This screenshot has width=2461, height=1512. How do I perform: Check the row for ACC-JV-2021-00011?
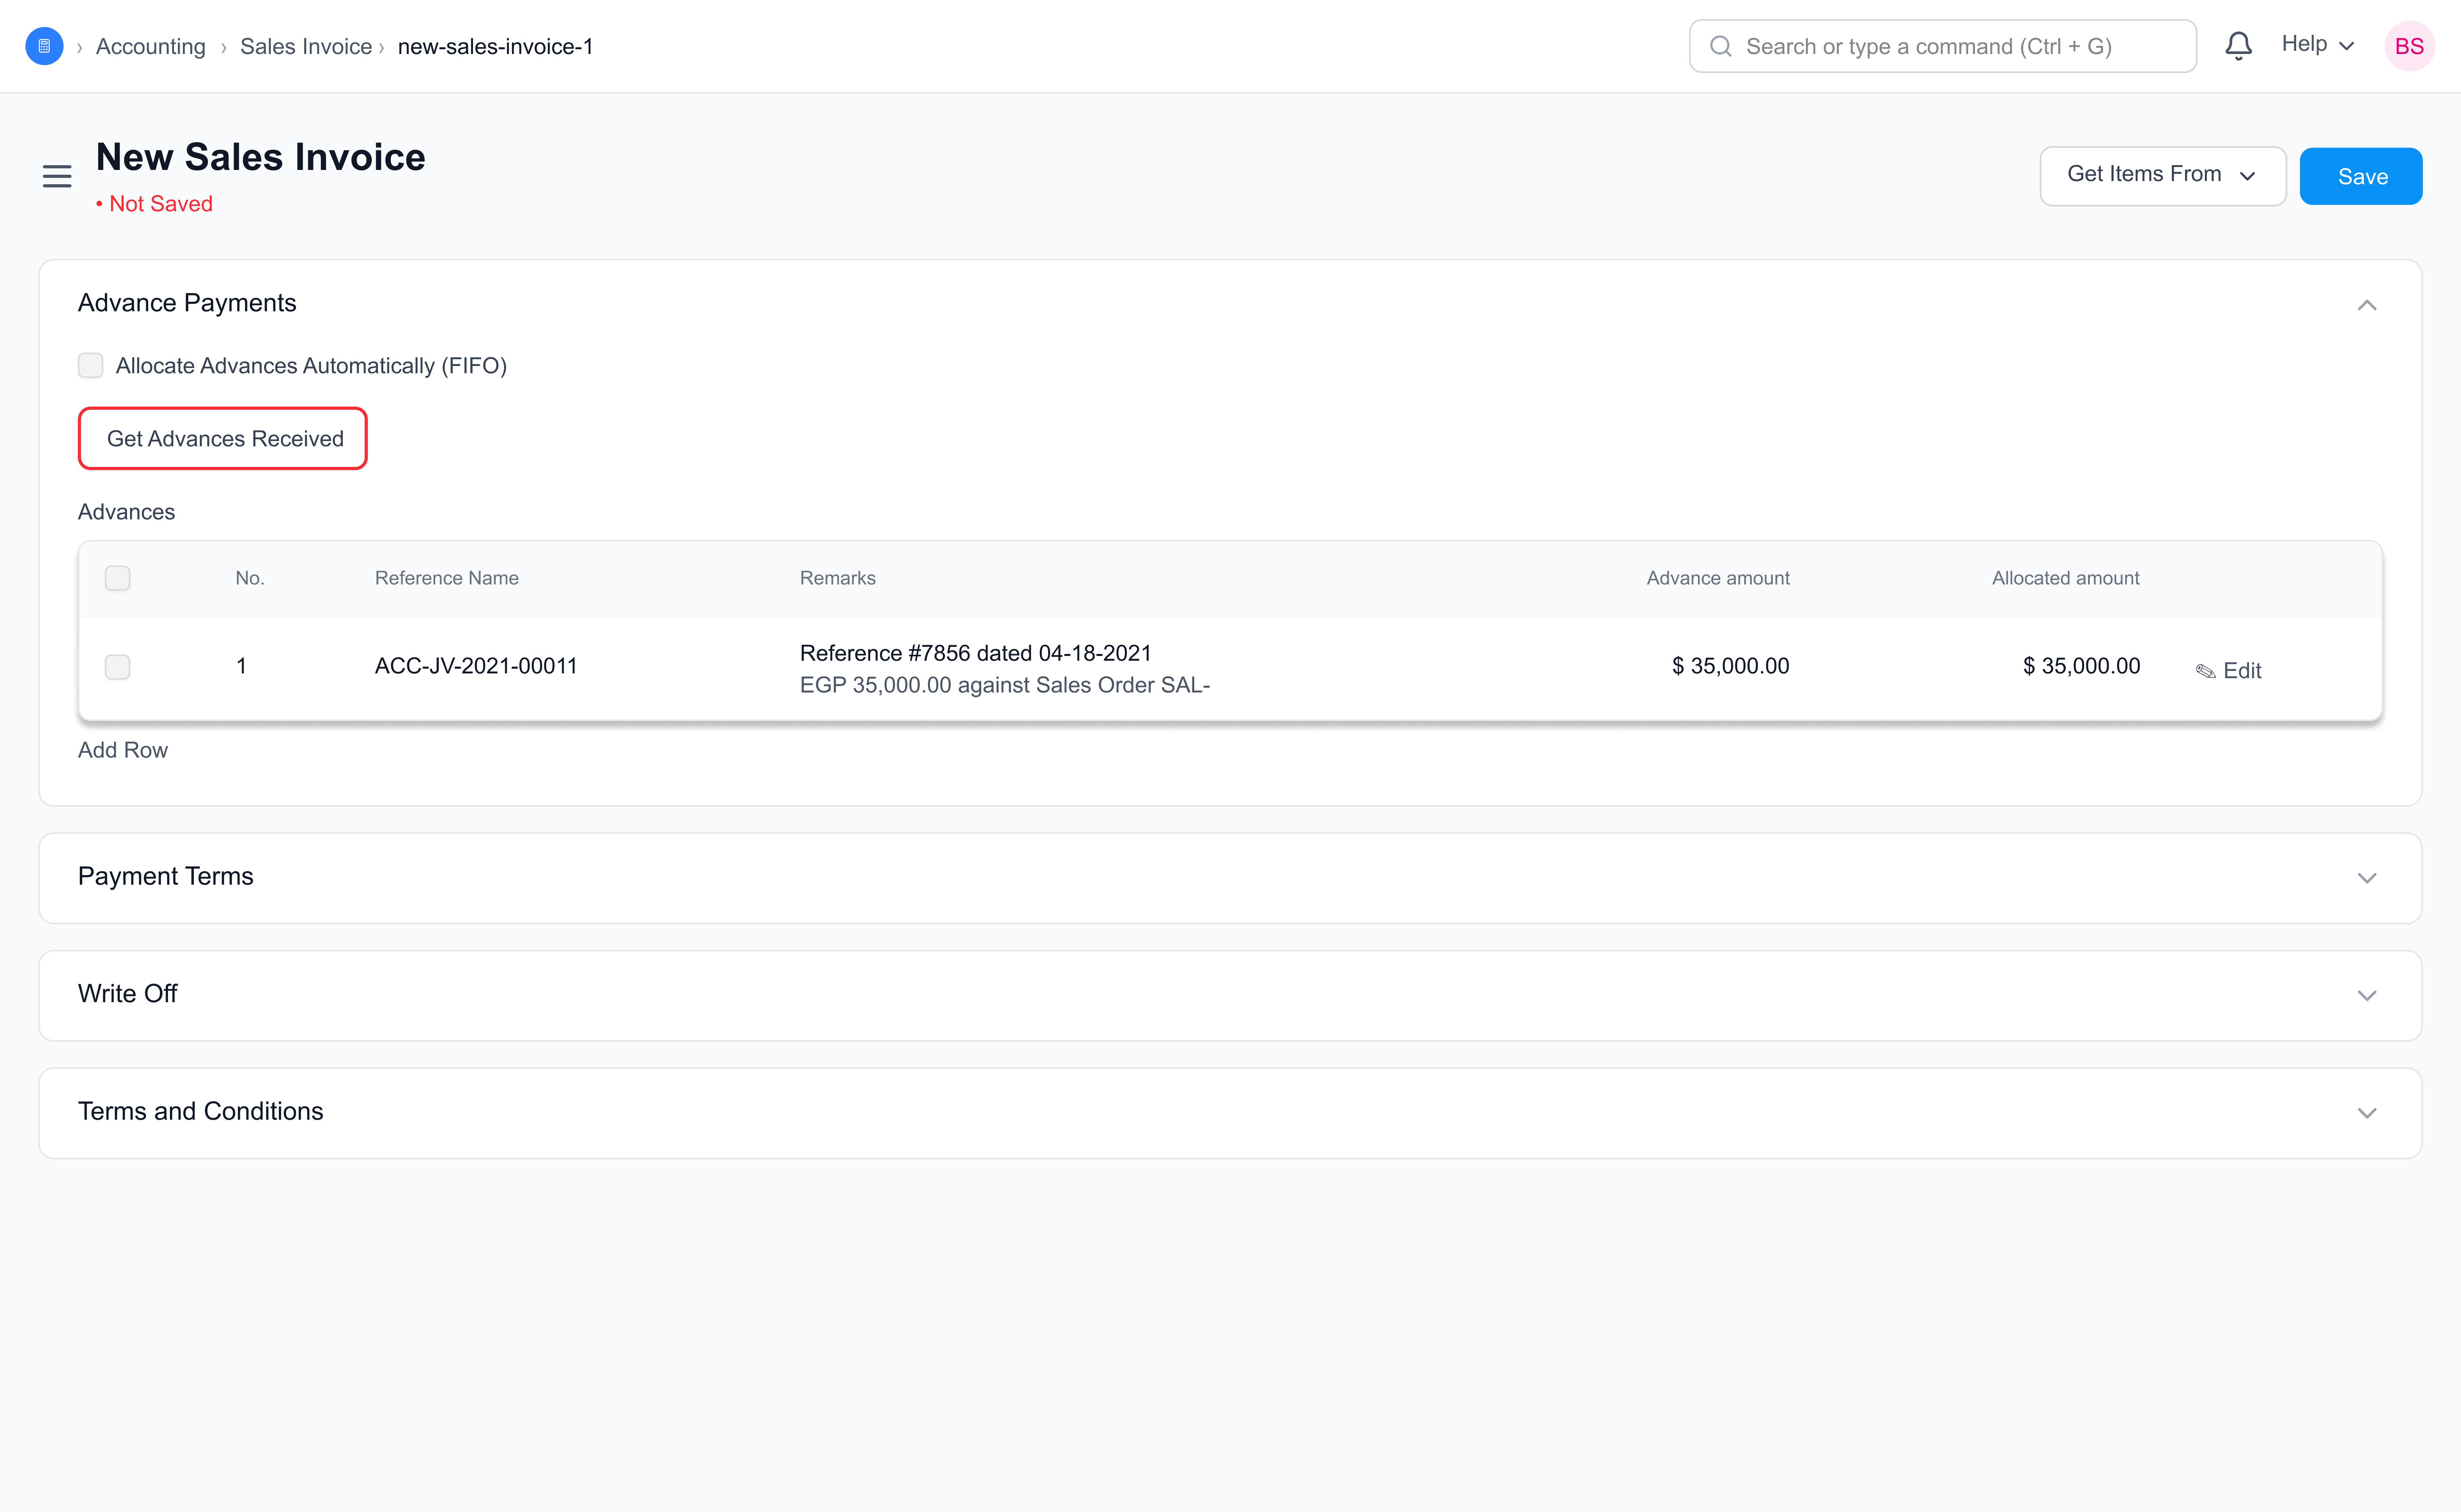click(x=118, y=667)
